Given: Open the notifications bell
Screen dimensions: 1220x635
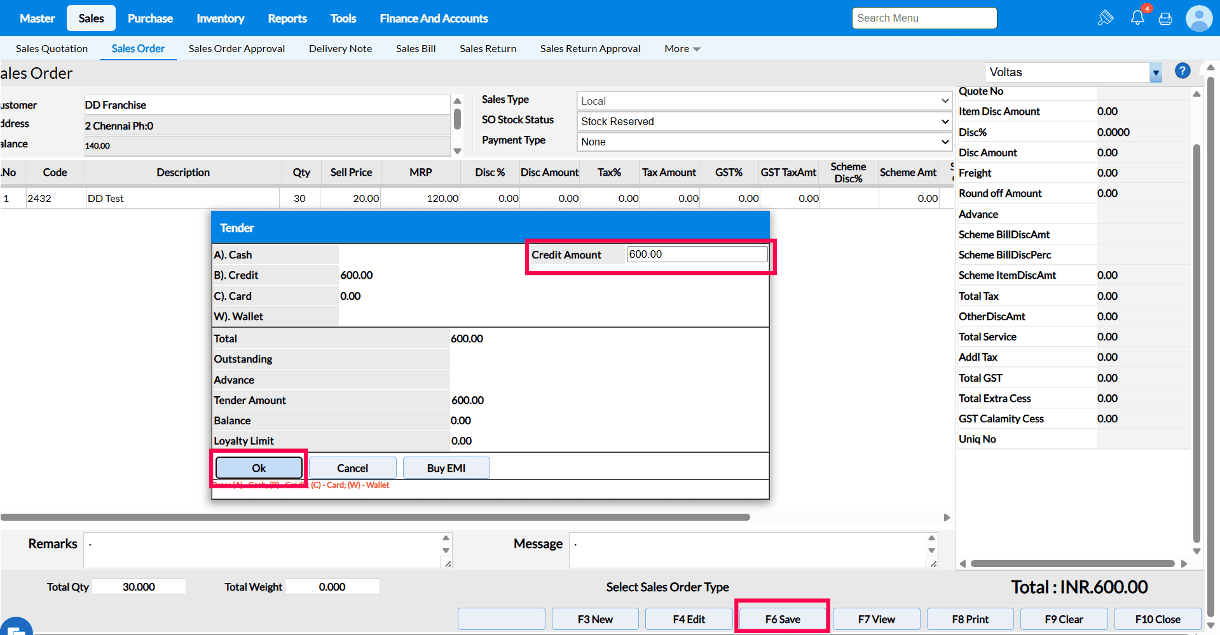Looking at the screenshot, I should click(1137, 18).
